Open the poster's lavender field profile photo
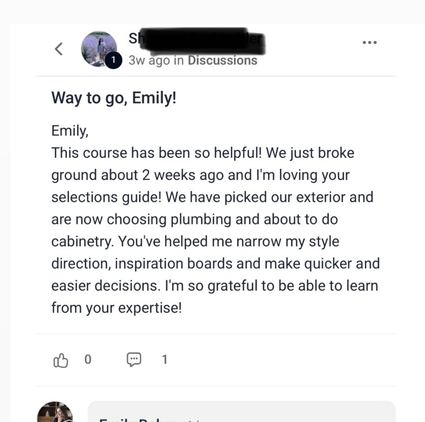Image resolution: width=425 pixels, height=422 pixels. point(99,49)
